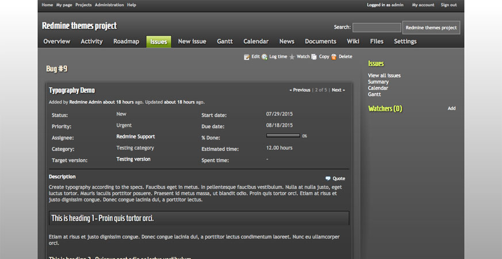
Task: Open Calendar in the sidebar
Action: [x=378, y=88]
